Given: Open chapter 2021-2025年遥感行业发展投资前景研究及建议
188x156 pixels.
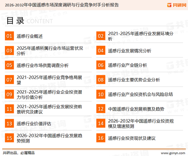Looking at the screenshot, I should point(49,109).
